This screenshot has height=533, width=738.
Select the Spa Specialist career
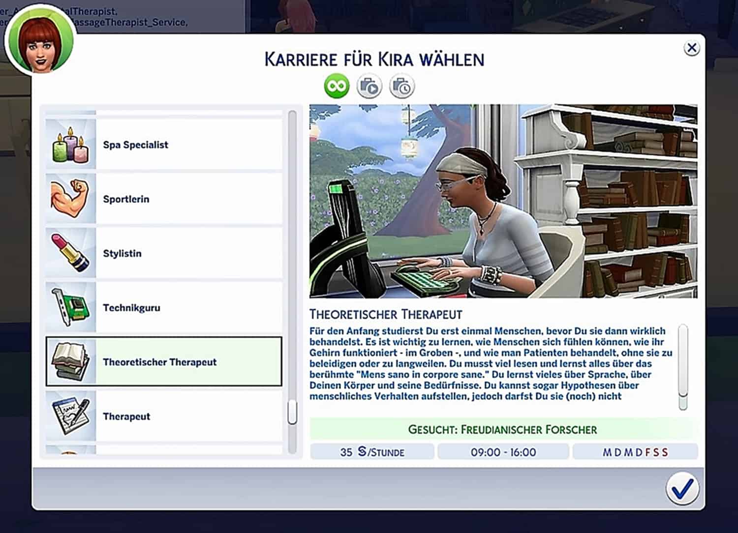pyautogui.click(x=136, y=145)
